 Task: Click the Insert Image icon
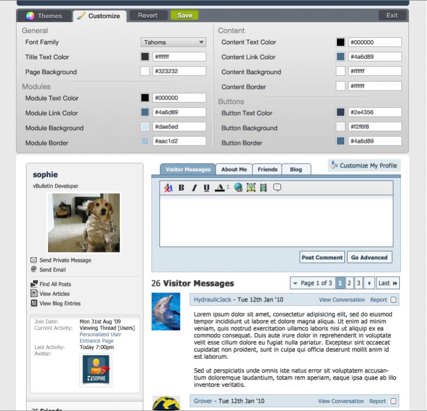pos(251,188)
